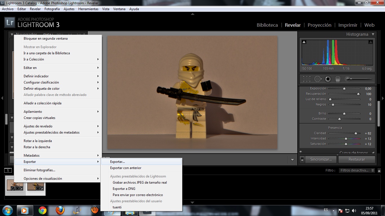Viewport: 385px width, 216px height.
Task: Open the Herramientas menu
Action: tap(88, 9)
